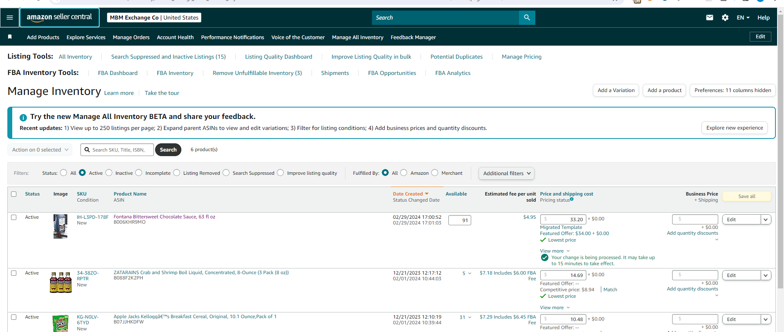The image size is (784, 332).
Task: Expand Zatarains available quantity chevron
Action: coord(470,273)
